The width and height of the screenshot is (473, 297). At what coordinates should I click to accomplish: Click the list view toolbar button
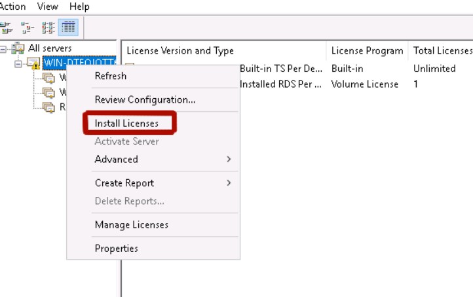[x=48, y=27]
